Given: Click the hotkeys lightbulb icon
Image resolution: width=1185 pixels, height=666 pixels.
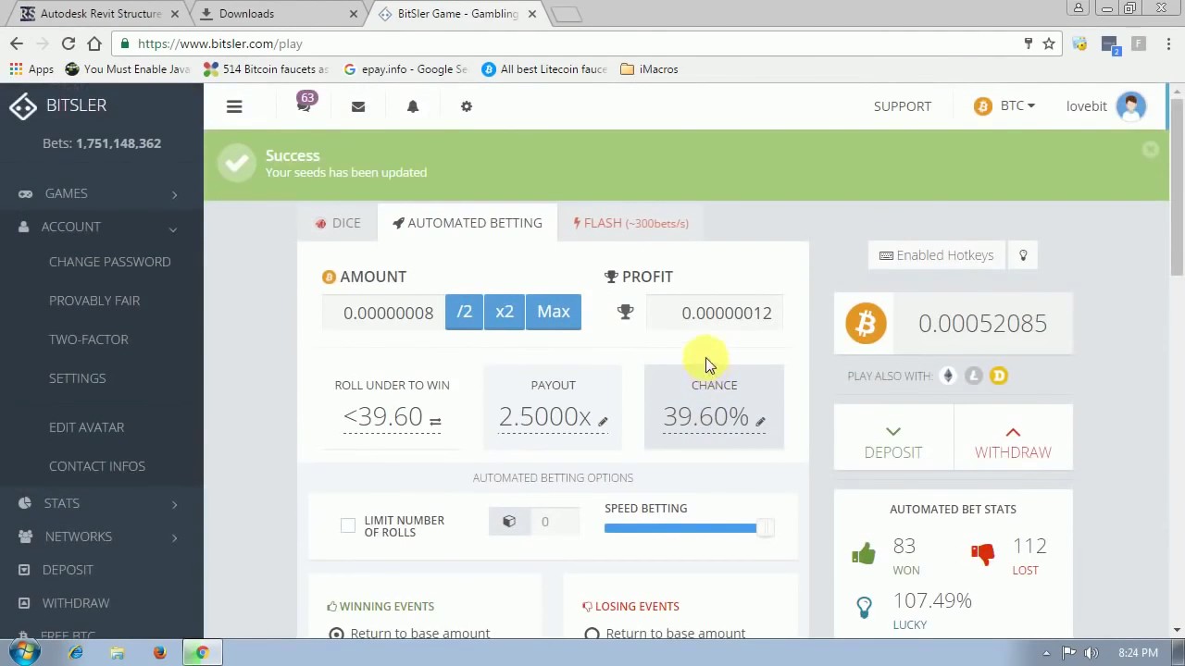Looking at the screenshot, I should pos(1023,255).
